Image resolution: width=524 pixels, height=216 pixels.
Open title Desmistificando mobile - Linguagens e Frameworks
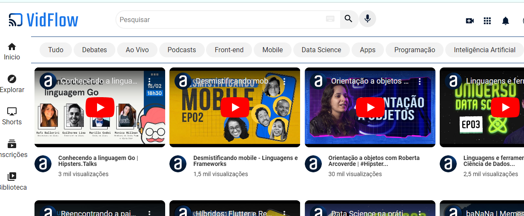[246, 161]
